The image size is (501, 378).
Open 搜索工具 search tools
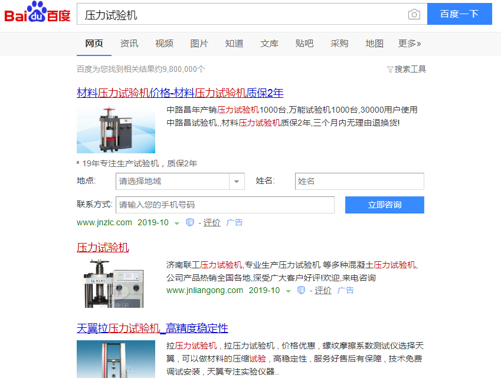click(410, 69)
